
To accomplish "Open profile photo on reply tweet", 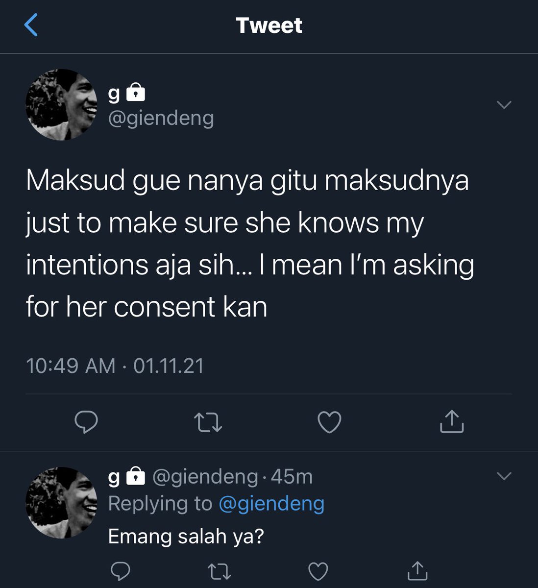I will point(61,503).
